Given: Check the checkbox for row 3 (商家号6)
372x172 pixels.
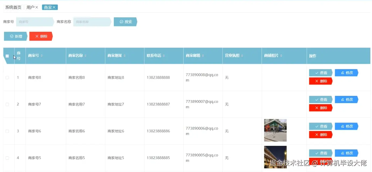Looking at the screenshot, I should [7, 131].
